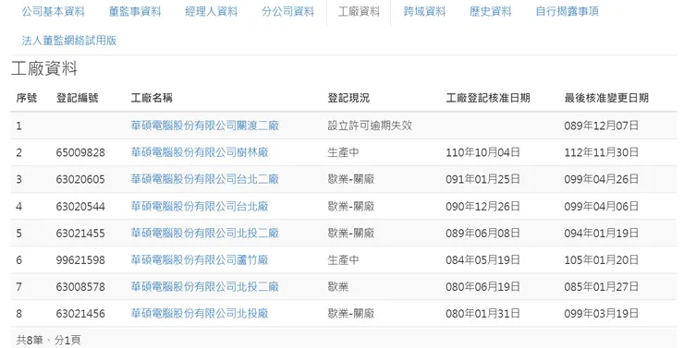
Task: Click the 登記編號 column header
Action: click(x=78, y=98)
